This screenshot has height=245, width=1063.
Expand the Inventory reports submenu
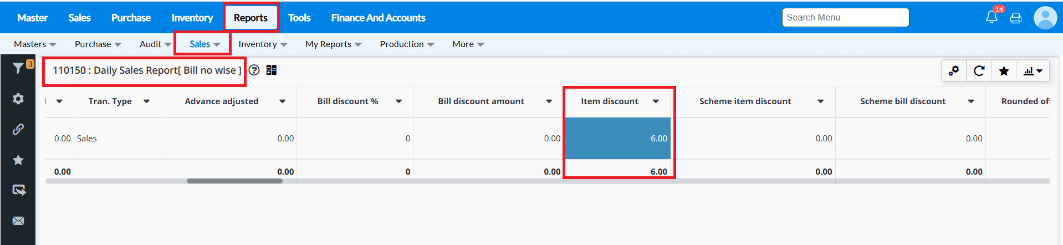pyautogui.click(x=263, y=44)
